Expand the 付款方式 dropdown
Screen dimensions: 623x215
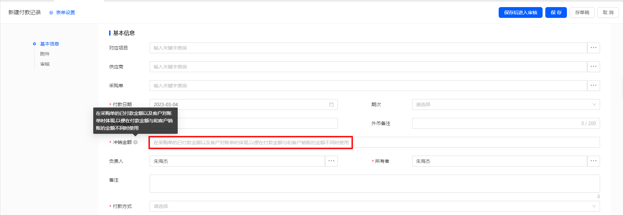(x=375, y=206)
